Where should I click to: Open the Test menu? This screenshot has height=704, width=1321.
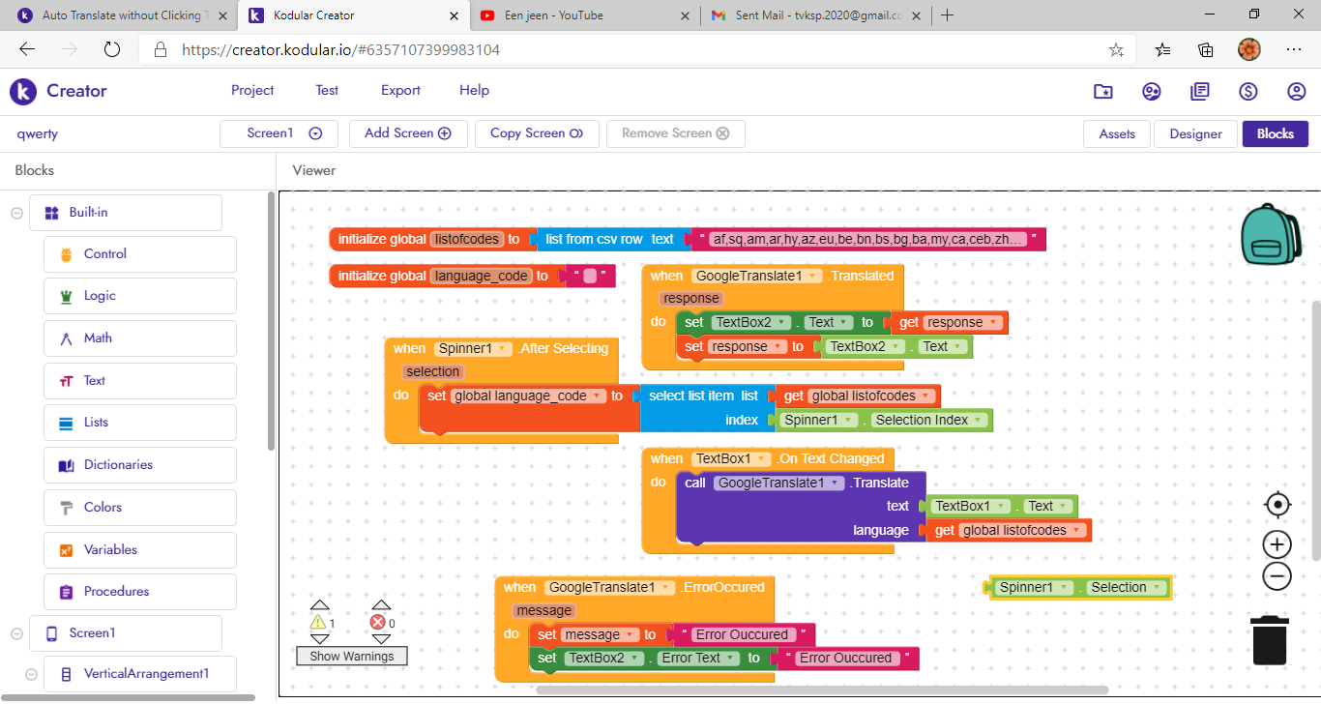point(327,90)
